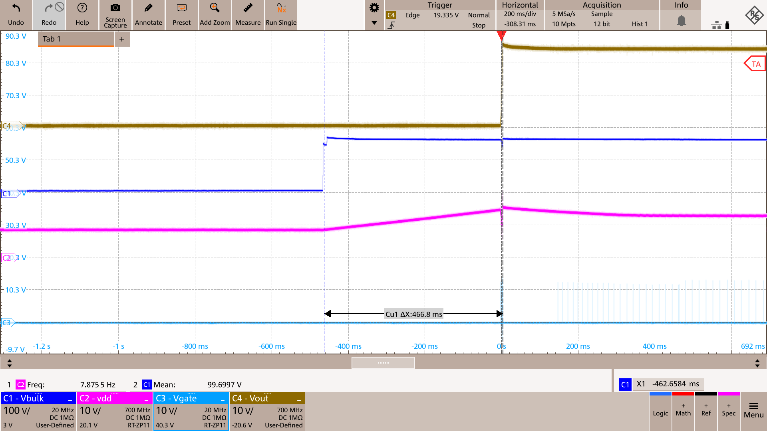Viewport: 767px width, 431px height.
Task: Select the Annotate tool
Action: tap(148, 15)
